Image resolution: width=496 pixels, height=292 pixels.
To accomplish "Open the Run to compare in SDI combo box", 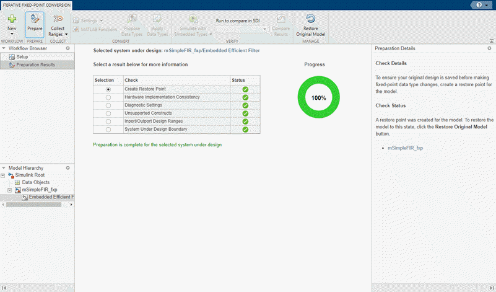I will tap(242, 30).
